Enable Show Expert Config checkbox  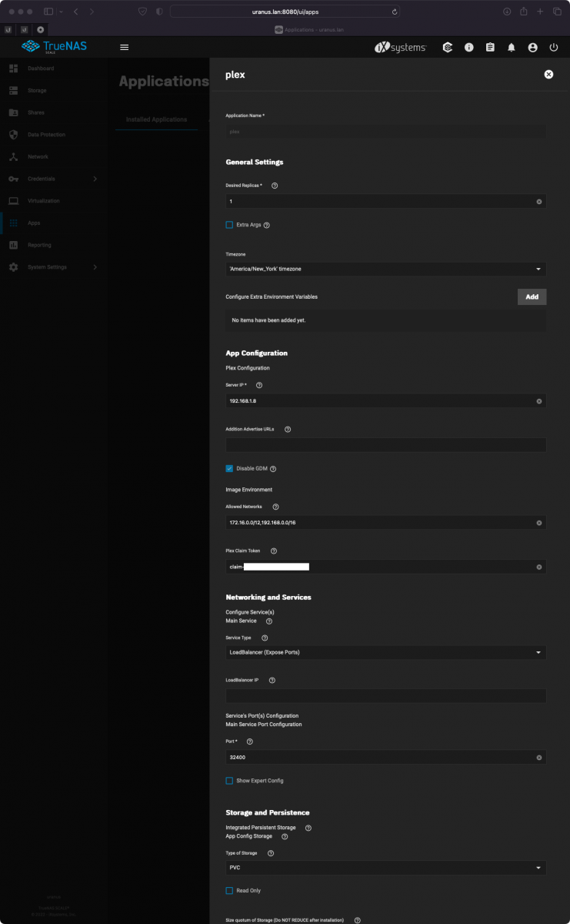click(229, 781)
